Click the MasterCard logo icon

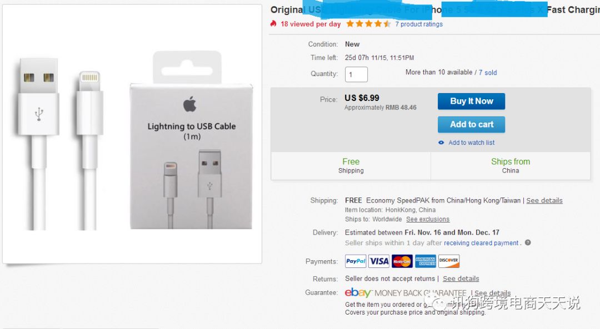[402, 261]
